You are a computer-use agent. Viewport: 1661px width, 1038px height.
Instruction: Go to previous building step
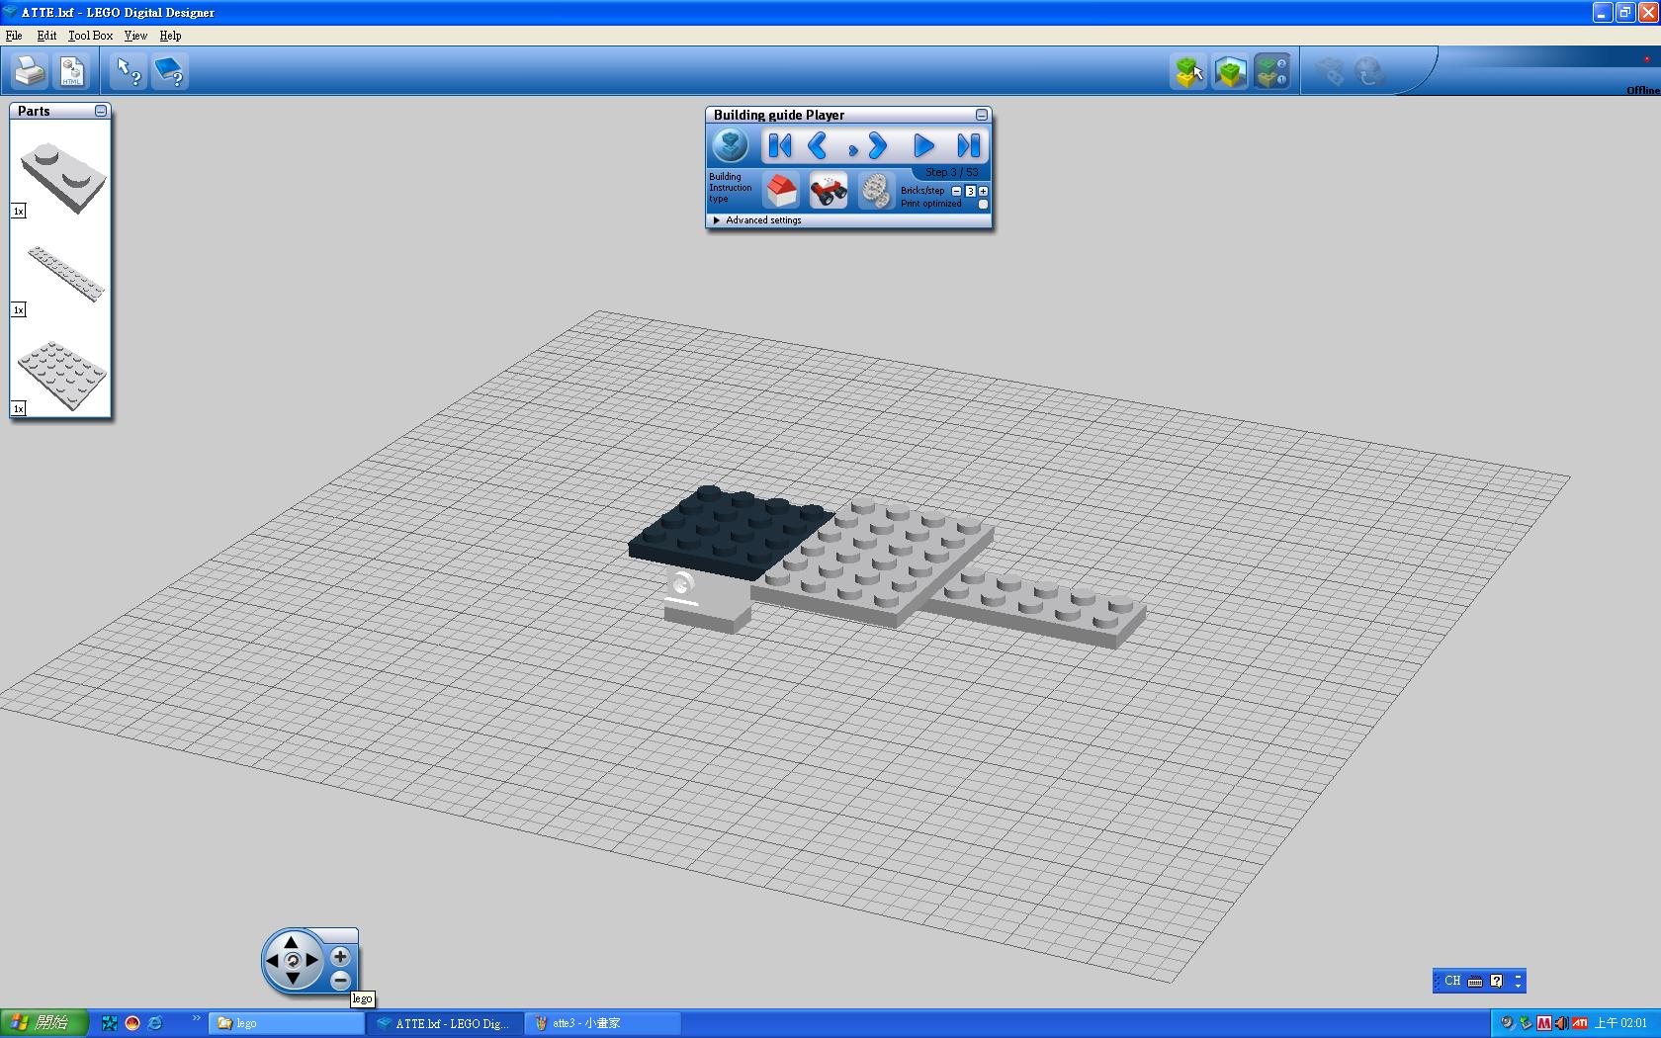click(x=817, y=146)
